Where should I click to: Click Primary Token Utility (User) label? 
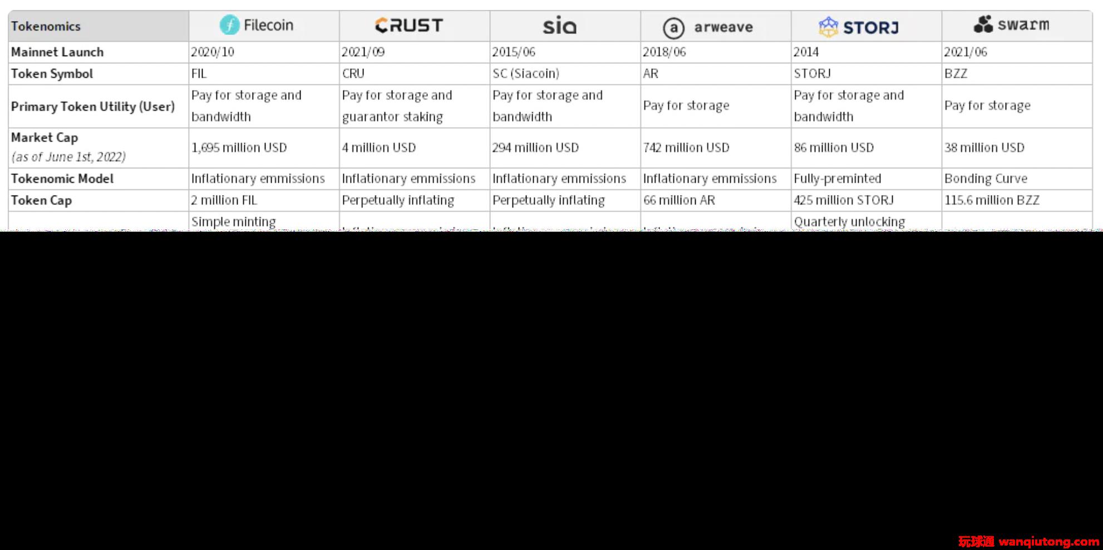point(92,107)
